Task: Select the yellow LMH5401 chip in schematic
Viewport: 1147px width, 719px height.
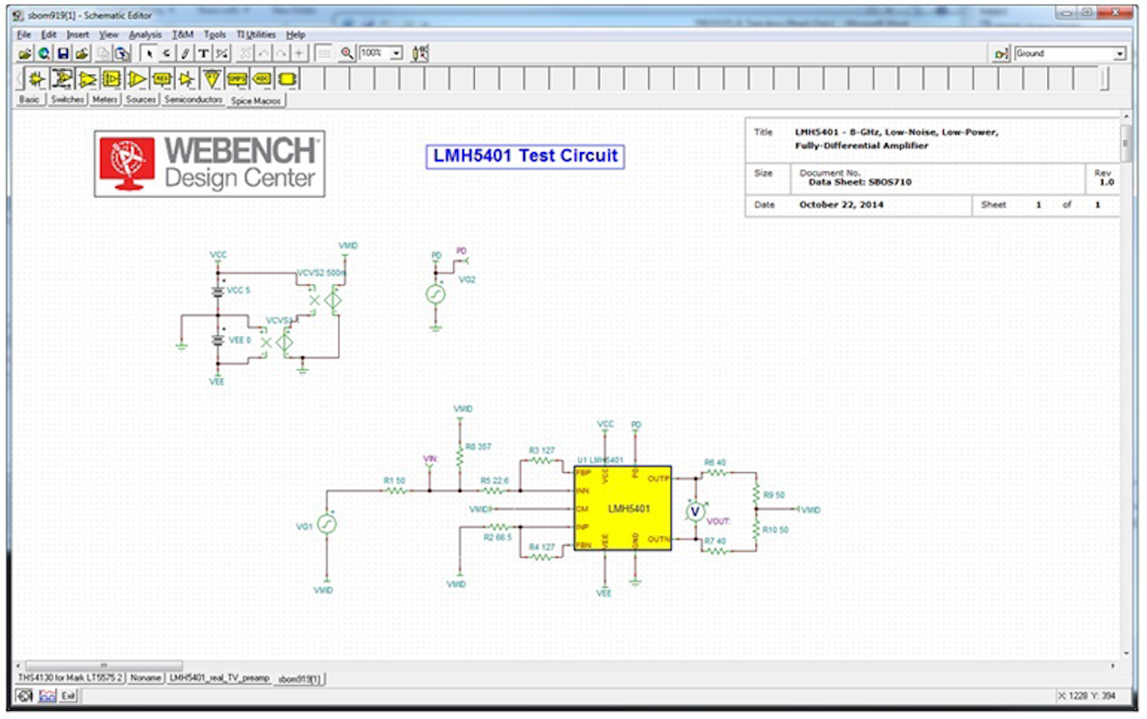Action: coord(622,509)
